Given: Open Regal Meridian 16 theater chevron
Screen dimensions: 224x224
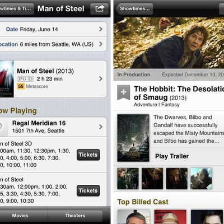Looking at the screenshot, I should (x=101, y=127).
